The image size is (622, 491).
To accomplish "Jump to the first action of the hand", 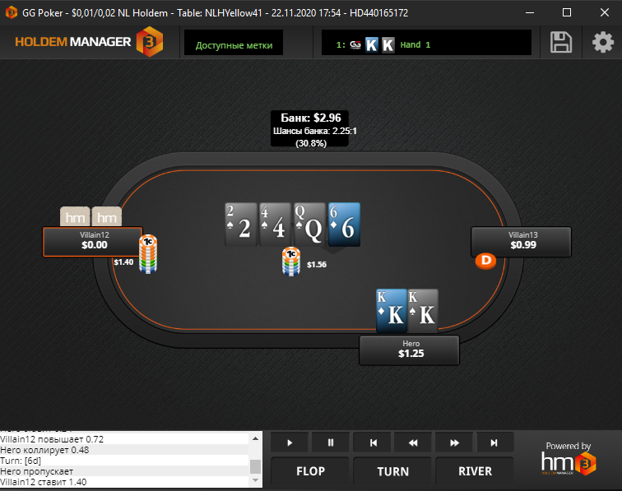I will [x=372, y=442].
